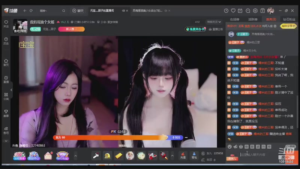Collapse the PK bar minus button
This screenshot has height=169, width=300.
click(x=186, y=137)
